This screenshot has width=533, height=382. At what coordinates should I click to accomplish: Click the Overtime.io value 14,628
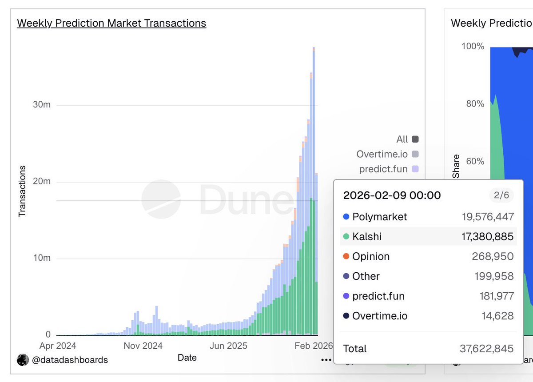(x=498, y=316)
